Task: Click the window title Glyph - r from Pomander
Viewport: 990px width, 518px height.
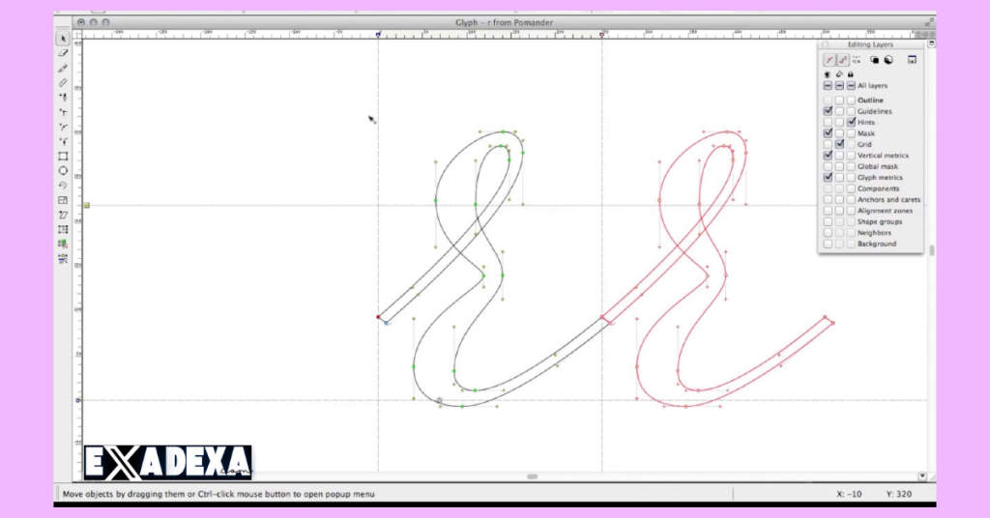Action: pyautogui.click(x=504, y=23)
